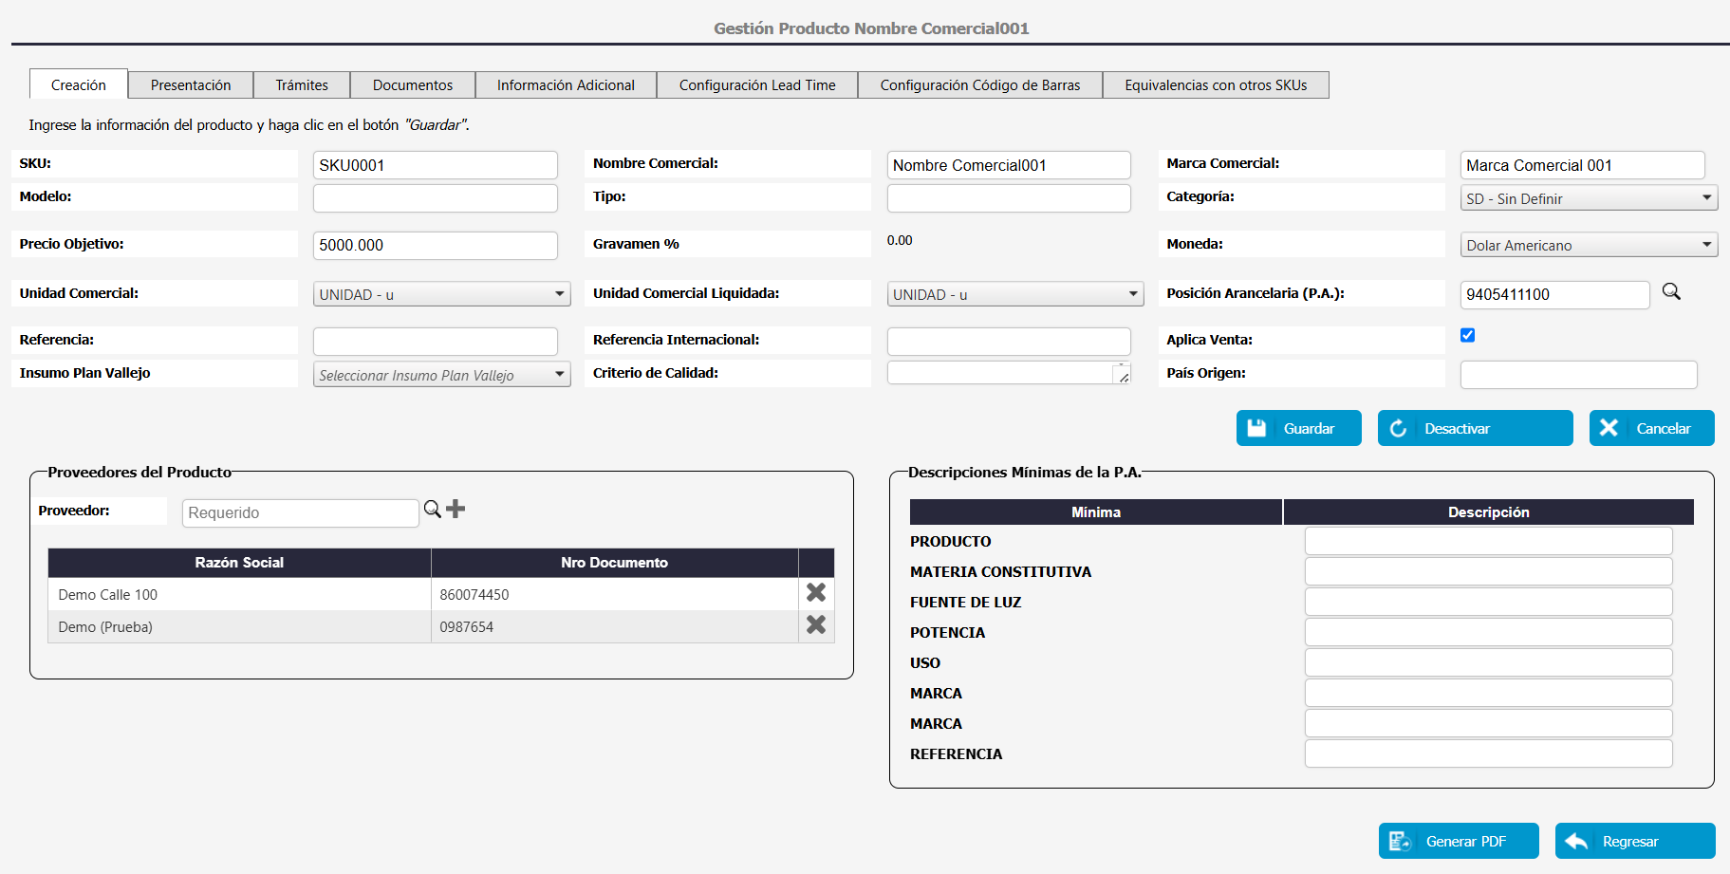Screen dimensions: 1730x874
Task: Click the Desactivar button
Action: 1475,428
